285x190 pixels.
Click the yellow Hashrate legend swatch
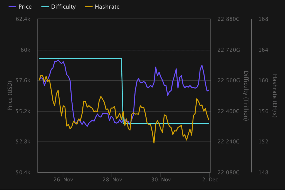click(x=89, y=7)
